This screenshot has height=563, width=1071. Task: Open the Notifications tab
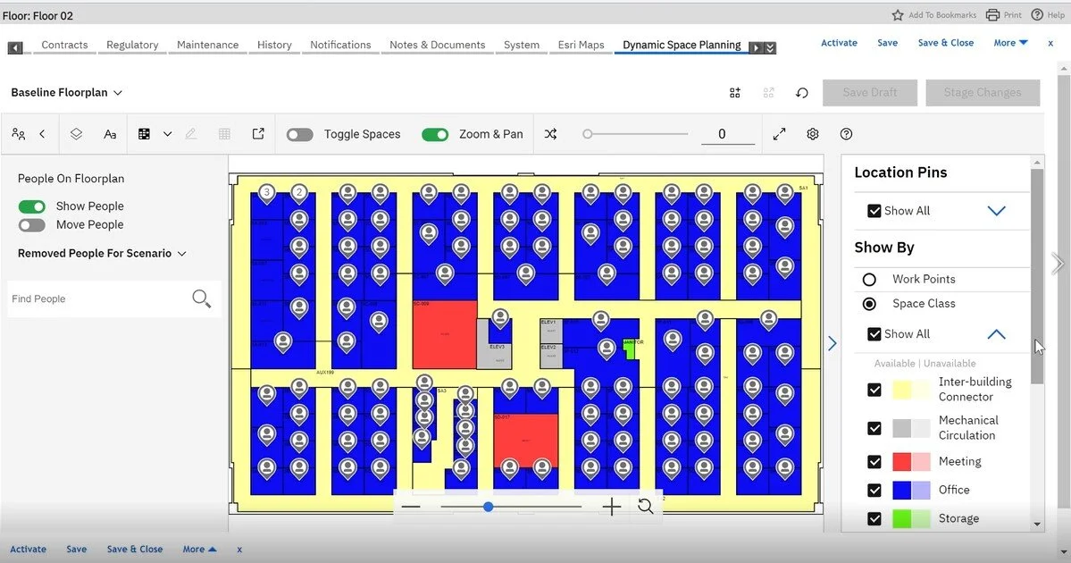tap(340, 44)
